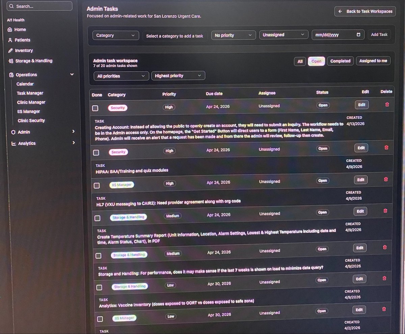
Task: Open IIS Manager in sidebar
Action: (x=29, y=111)
